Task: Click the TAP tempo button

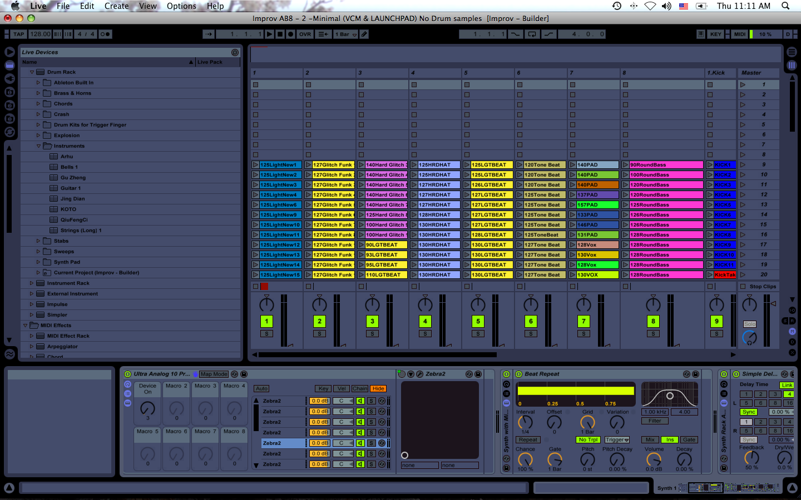Action: 18,34
